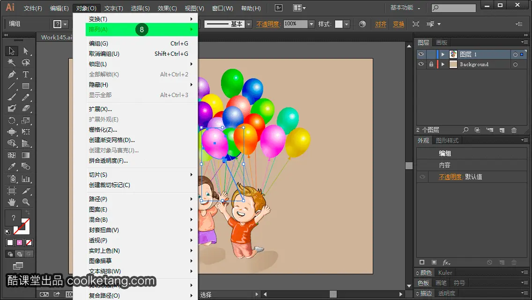Click the search input field
532x300 pixels.
click(x=454, y=8)
